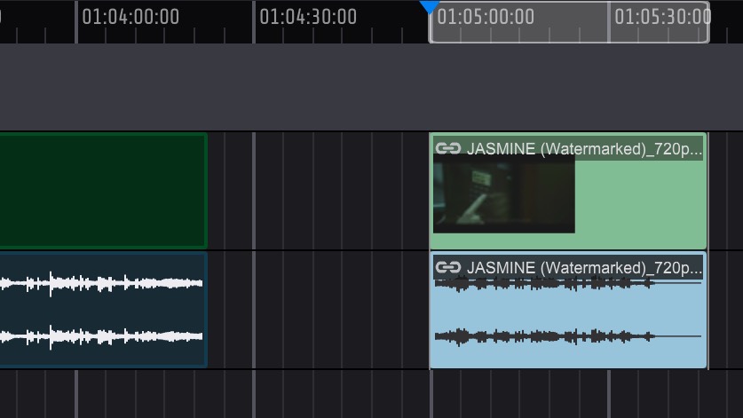Click the link icon on the JASMINE video clip
This screenshot has width=743, height=418.
tap(448, 149)
